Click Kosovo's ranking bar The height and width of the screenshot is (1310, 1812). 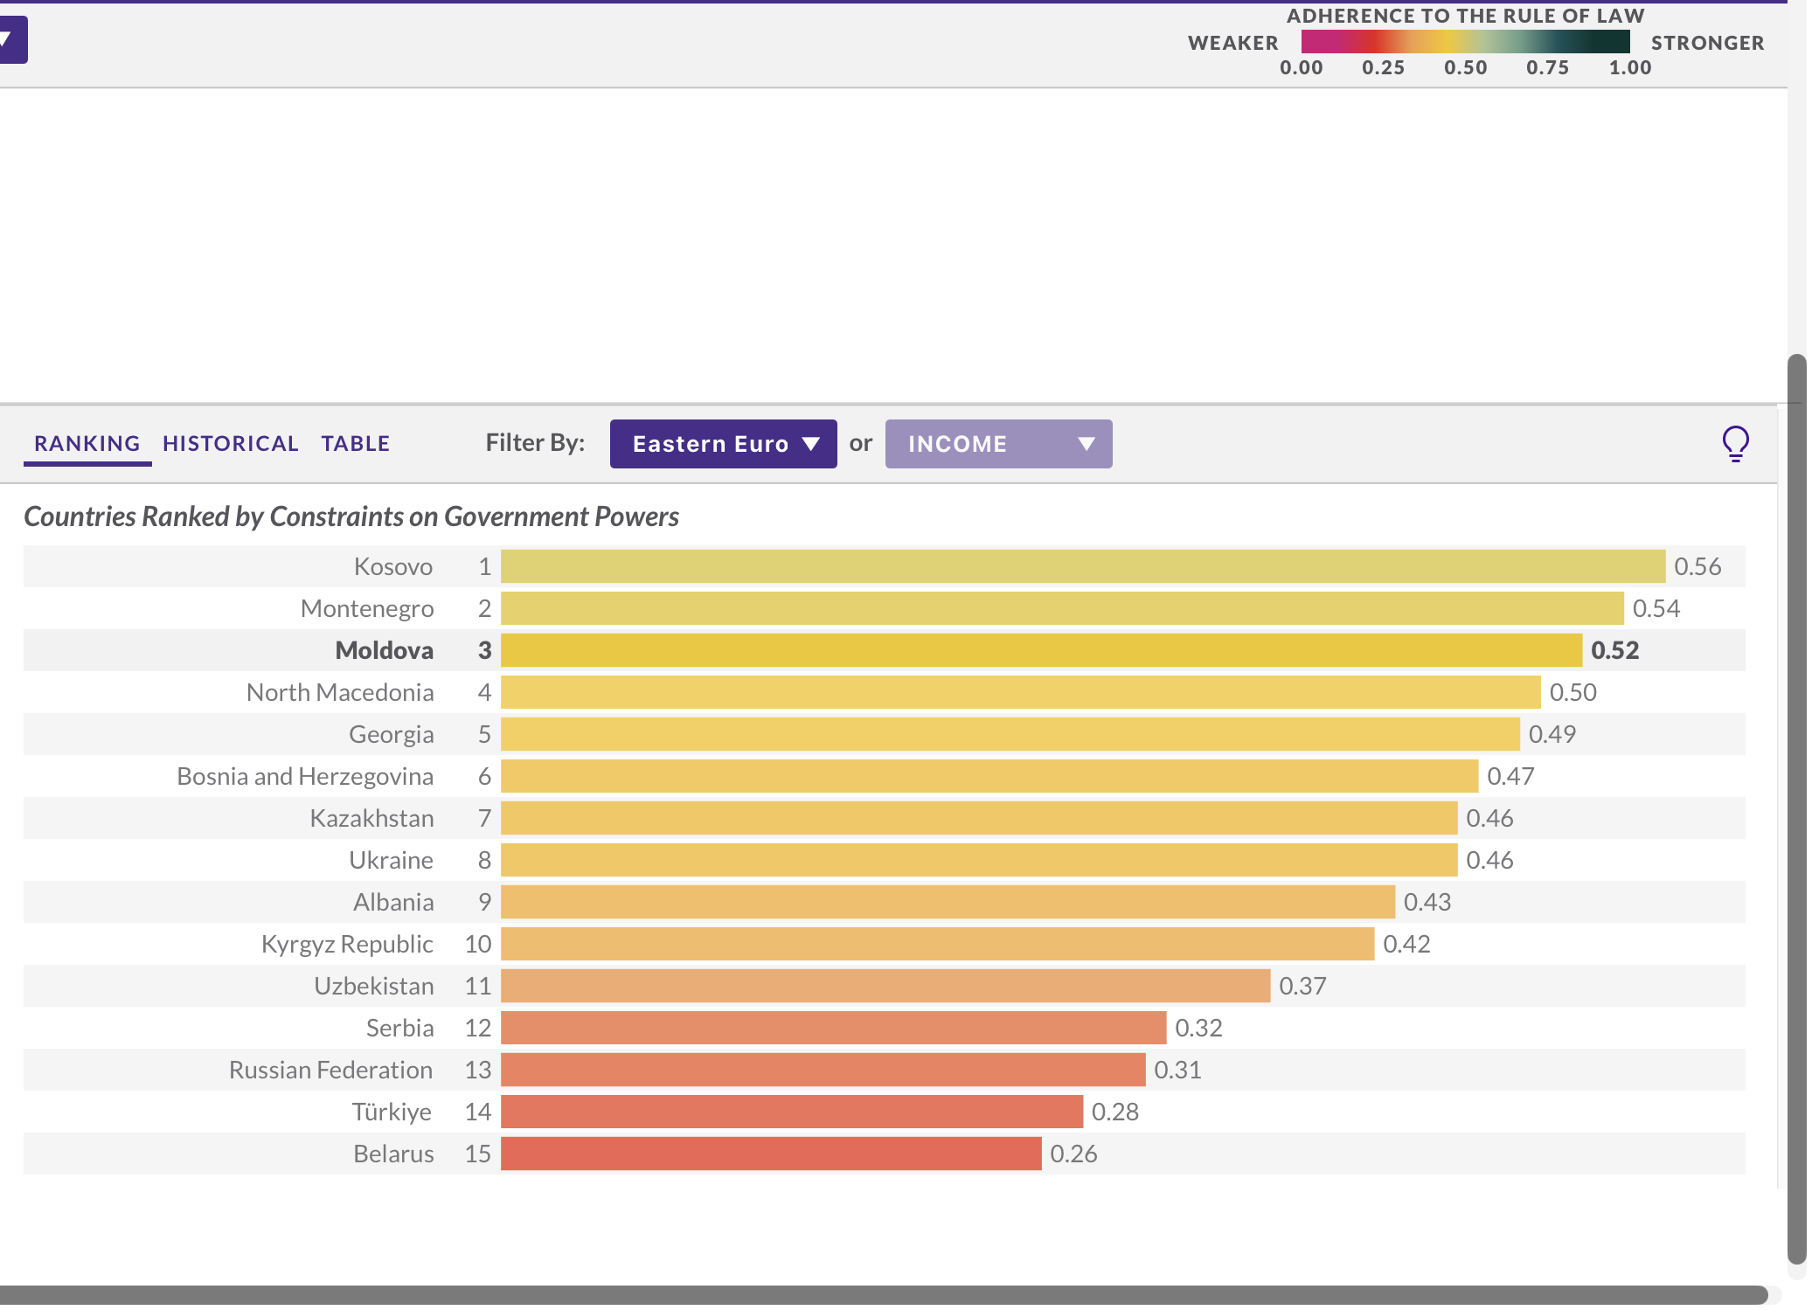1082,566
